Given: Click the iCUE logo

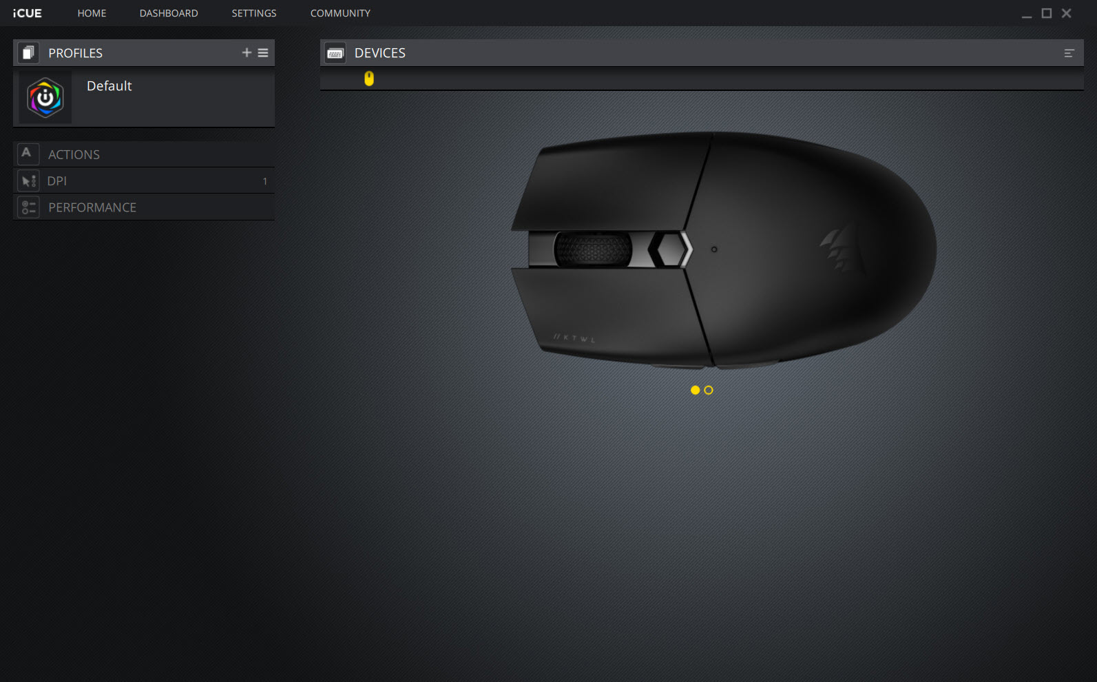Looking at the screenshot, I should point(28,13).
